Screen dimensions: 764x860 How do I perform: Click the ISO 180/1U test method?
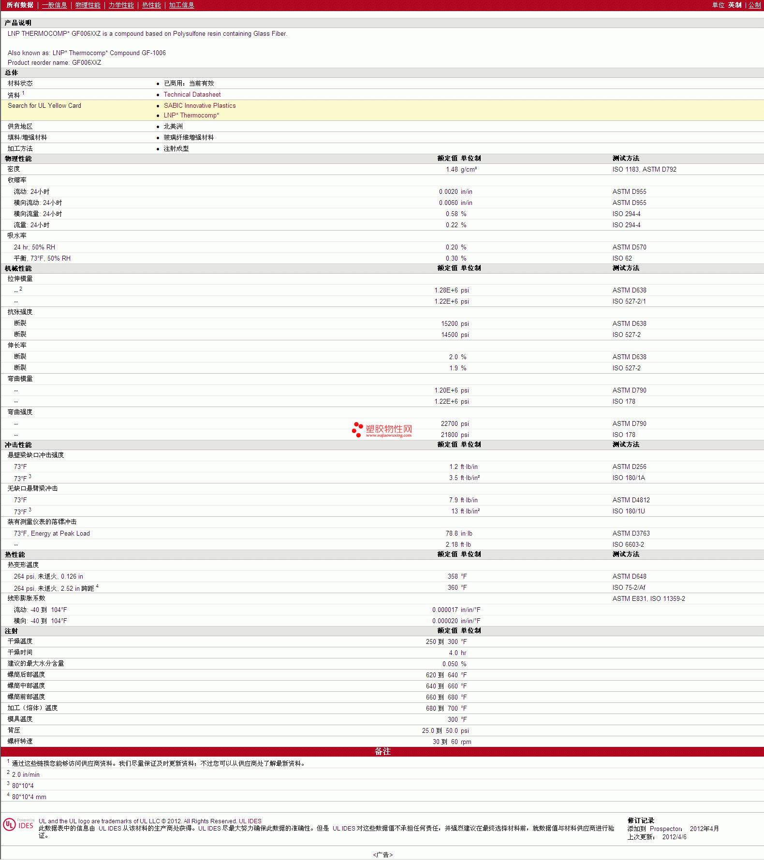[x=629, y=511]
